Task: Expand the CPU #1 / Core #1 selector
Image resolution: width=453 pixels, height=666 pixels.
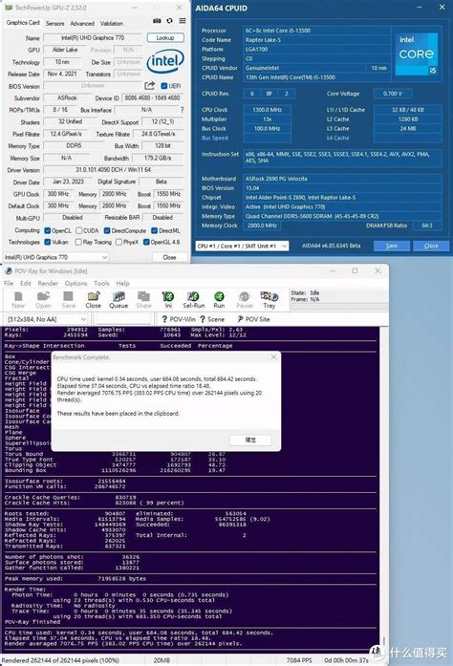Action: click(x=242, y=246)
